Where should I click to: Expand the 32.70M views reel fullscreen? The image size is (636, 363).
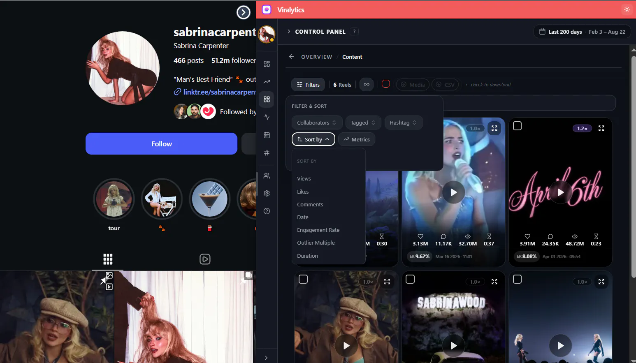point(494,128)
